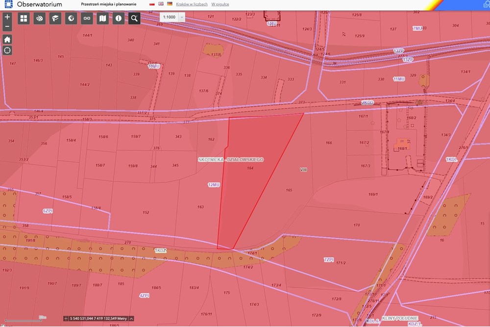This screenshot has height=327, width=490.
Task: Open the magnifier search tool
Action: click(134, 19)
